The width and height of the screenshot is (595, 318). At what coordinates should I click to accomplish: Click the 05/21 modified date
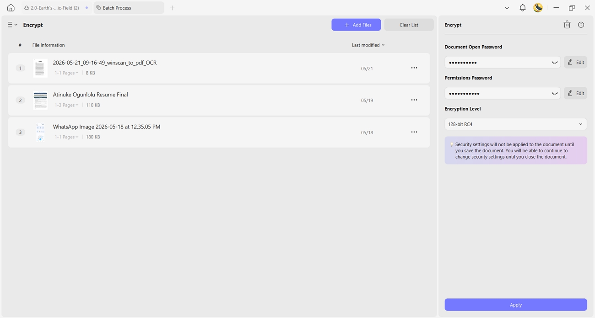pos(367,69)
